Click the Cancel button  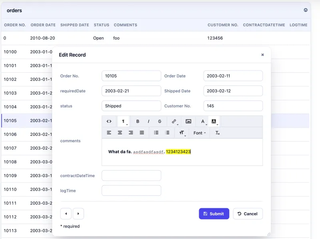tap(248, 214)
